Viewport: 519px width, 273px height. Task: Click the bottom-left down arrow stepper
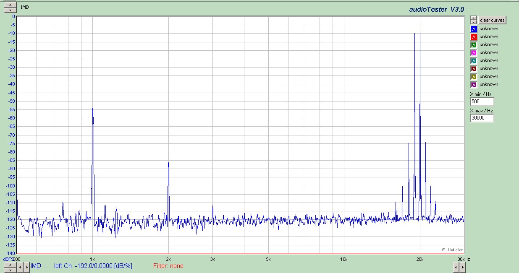10,269
